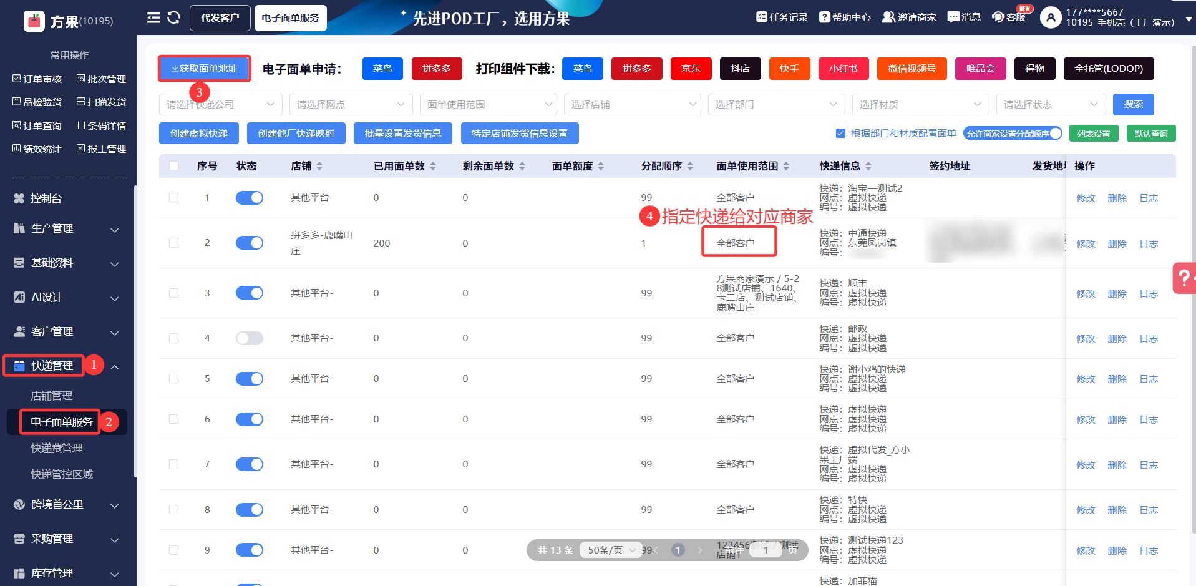The height and width of the screenshot is (586, 1196).
Task: Click 客户管理 people icon in sidebar
Action: [19, 331]
